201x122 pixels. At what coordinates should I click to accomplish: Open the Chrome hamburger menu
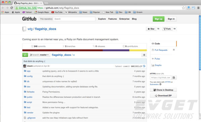[198, 8]
